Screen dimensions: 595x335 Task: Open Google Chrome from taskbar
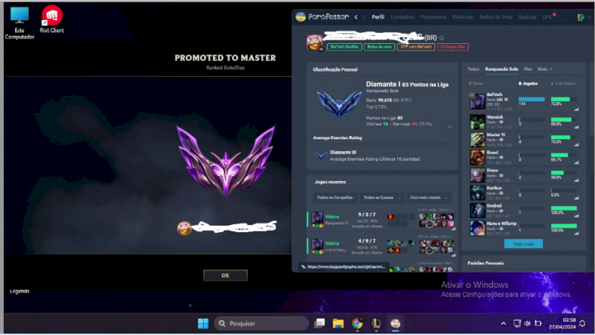pos(357,324)
